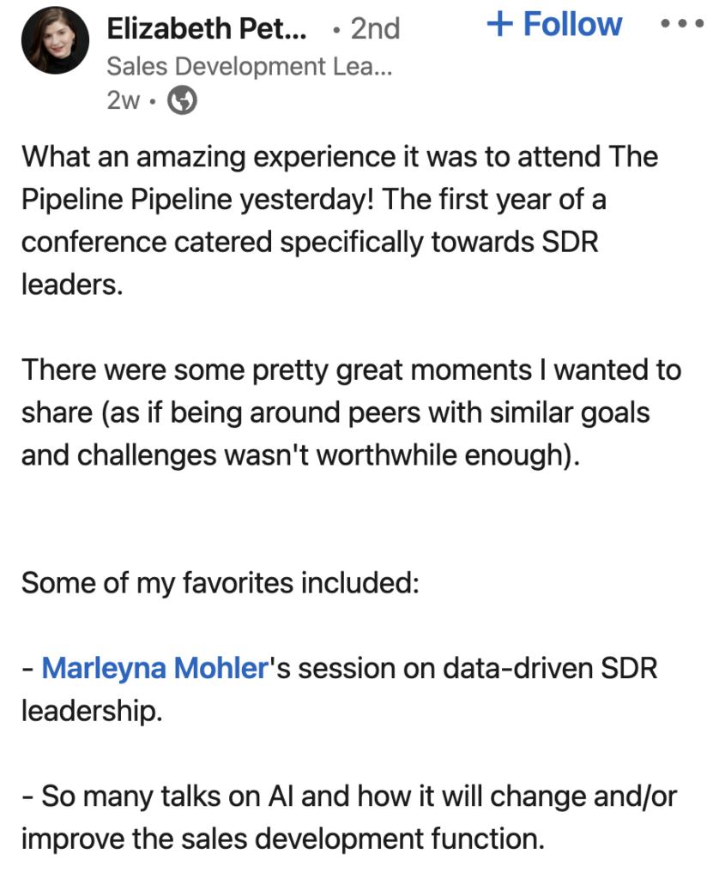713x878 pixels.
Task: Click the globe public visibility icon
Action: [x=181, y=101]
